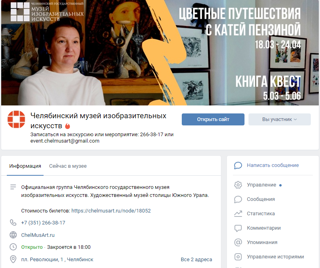Open Комментарии in the side menu
320x268 pixels.
coord(264,228)
